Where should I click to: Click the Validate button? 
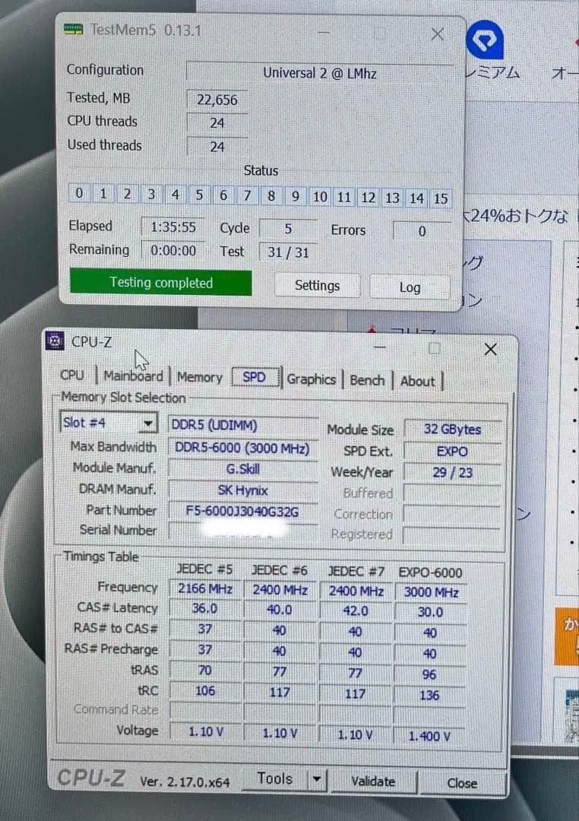[x=373, y=781]
